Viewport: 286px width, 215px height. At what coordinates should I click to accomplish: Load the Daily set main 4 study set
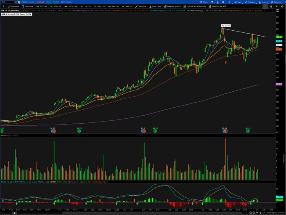tap(172, 6)
